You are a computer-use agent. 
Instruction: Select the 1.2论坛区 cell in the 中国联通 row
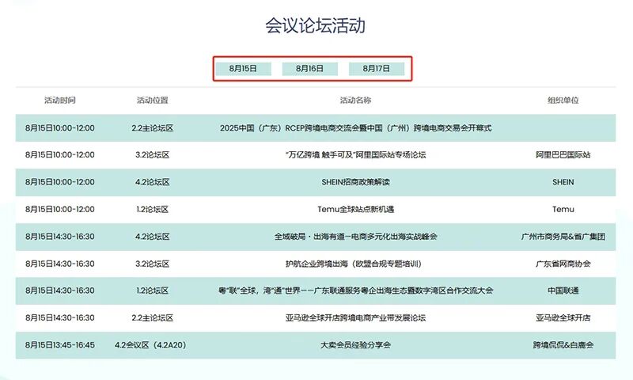click(x=152, y=291)
